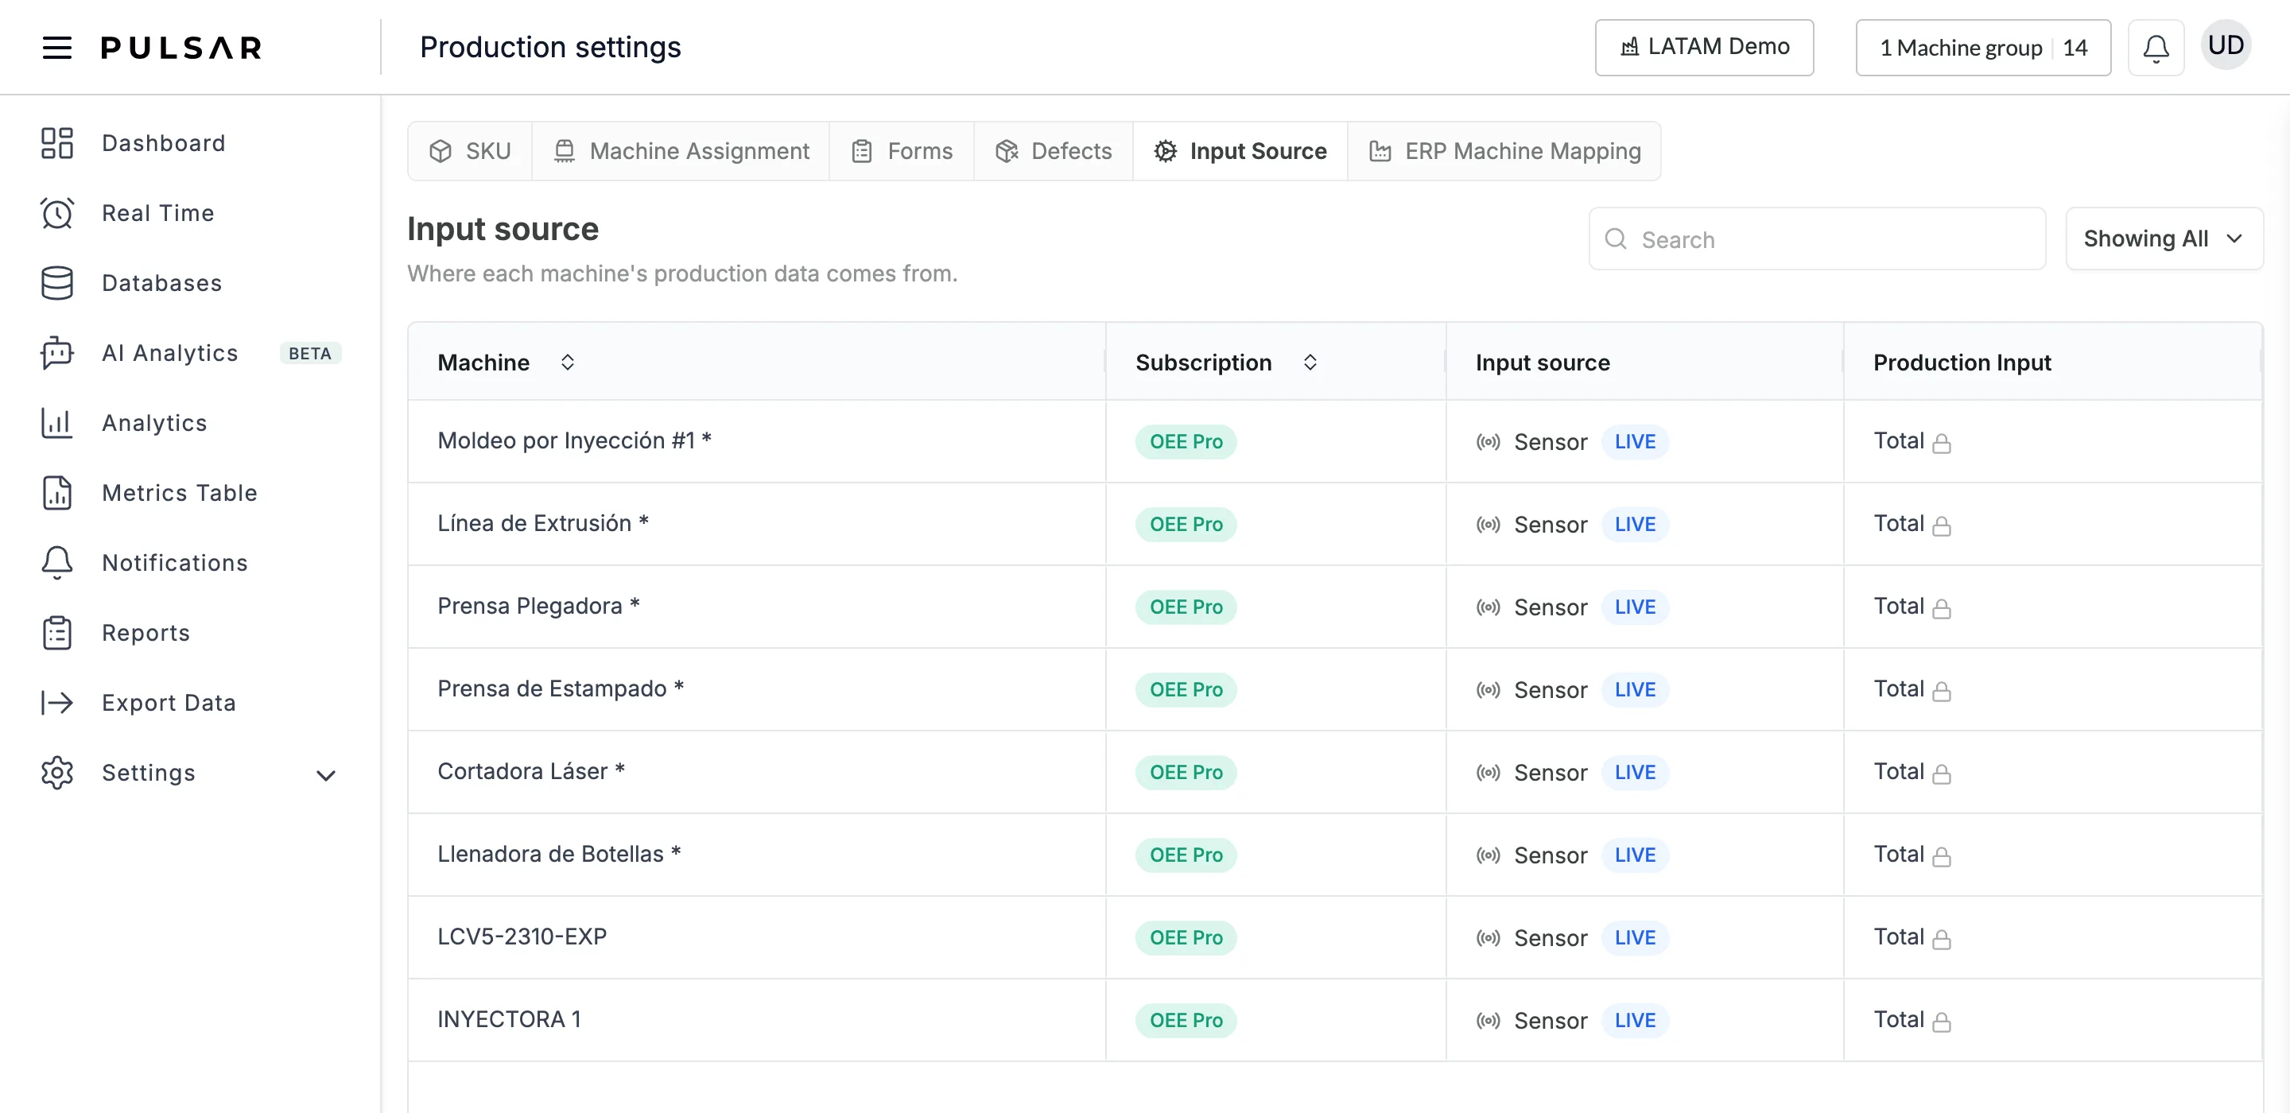Select the LCV5-2310-EXP machine name
2290x1113 pixels.
point(522,937)
